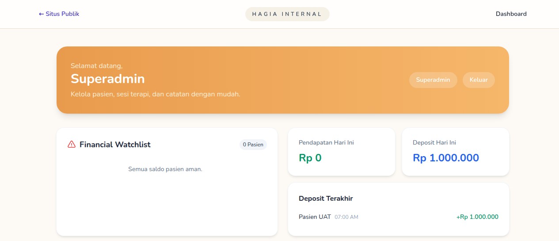The height and width of the screenshot is (241, 559).
Task: Open the Dashboard menu item
Action: click(x=511, y=14)
